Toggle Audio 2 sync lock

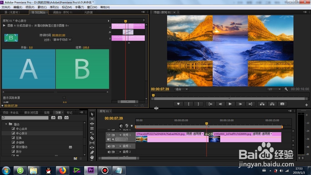[x=113, y=152]
